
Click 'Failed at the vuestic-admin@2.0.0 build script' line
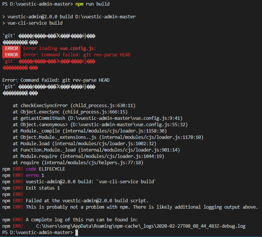click(75, 201)
